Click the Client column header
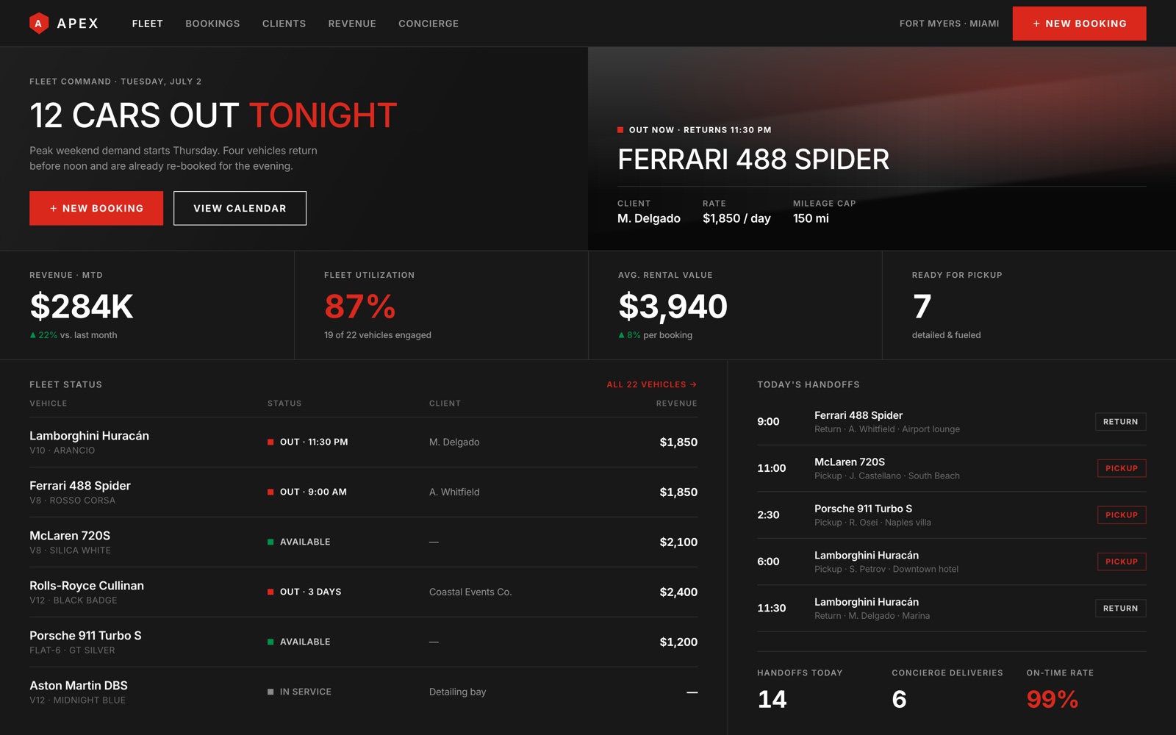This screenshot has height=735, width=1176. [445, 404]
